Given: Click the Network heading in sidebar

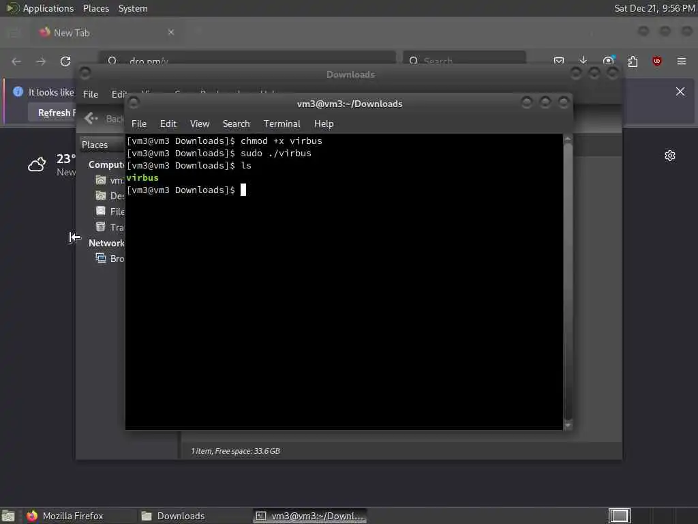Looking at the screenshot, I should 106,243.
